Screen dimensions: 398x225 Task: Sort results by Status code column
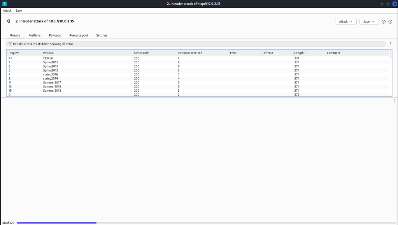pos(142,53)
